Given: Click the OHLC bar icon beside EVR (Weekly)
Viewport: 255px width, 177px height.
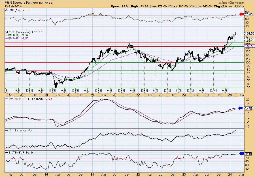Looking at the screenshot, I should pyautogui.click(x=7, y=32).
